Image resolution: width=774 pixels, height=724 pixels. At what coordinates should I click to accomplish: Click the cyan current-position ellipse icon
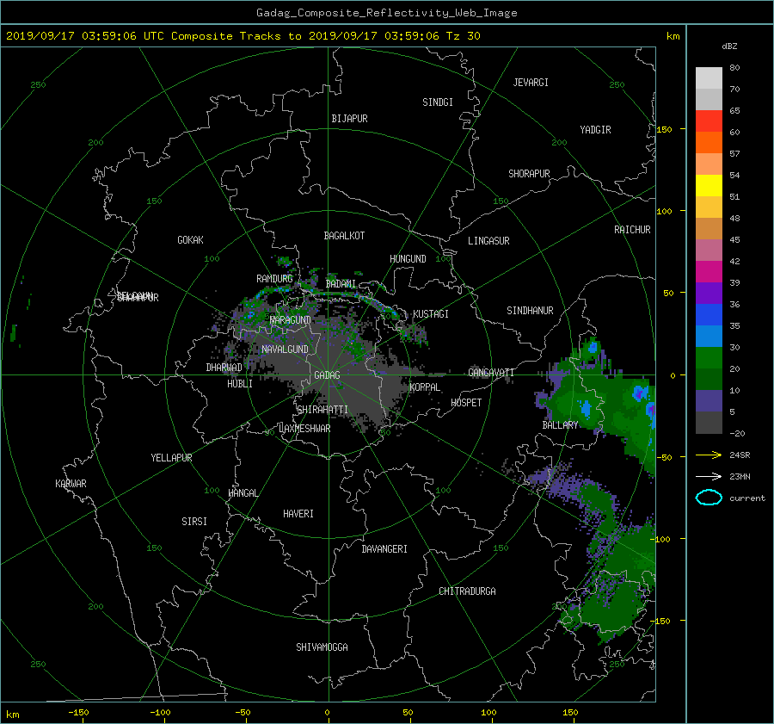(709, 498)
